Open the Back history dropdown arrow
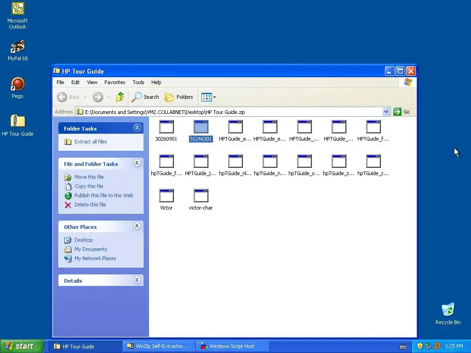 click(85, 97)
